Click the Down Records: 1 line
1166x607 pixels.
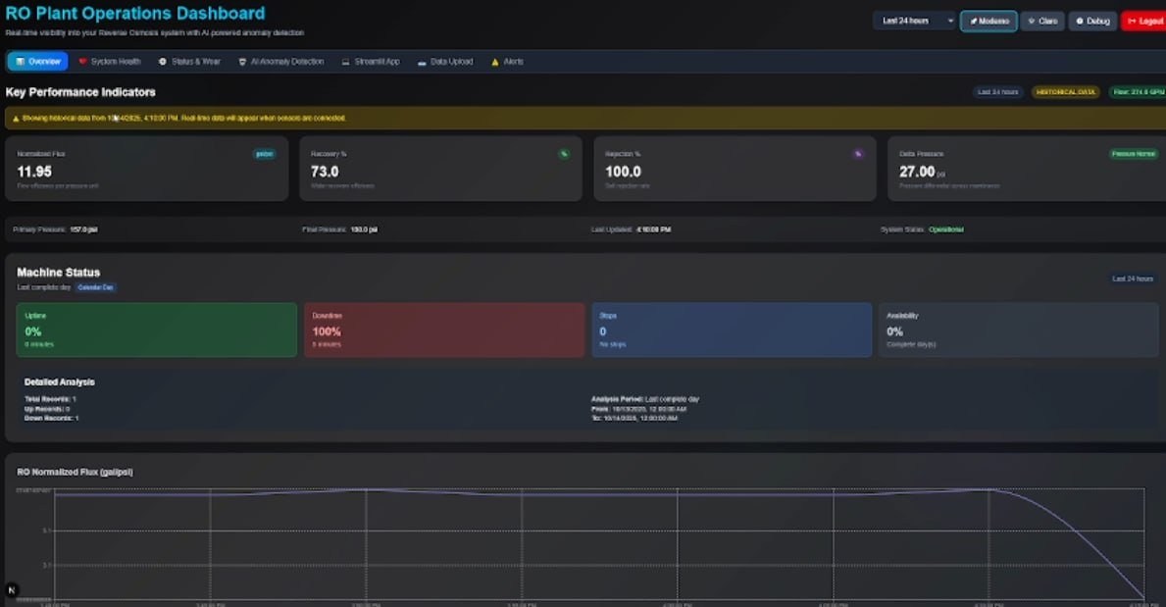pyautogui.click(x=51, y=418)
